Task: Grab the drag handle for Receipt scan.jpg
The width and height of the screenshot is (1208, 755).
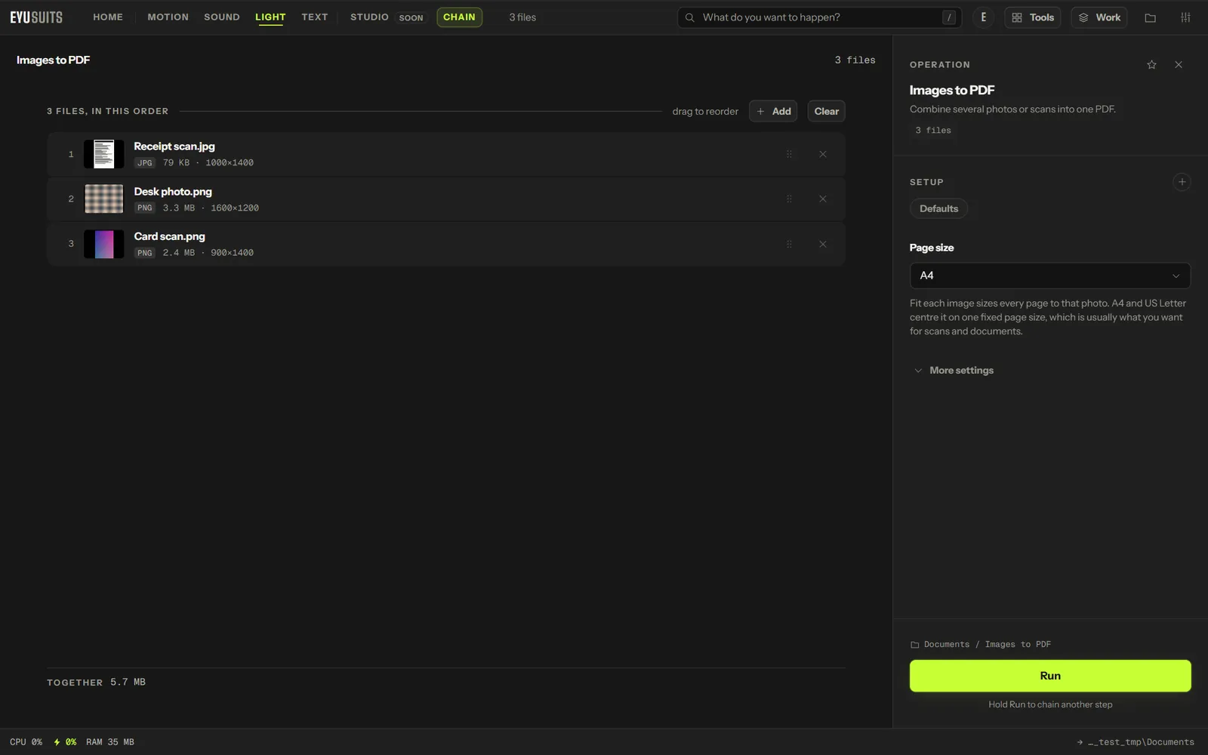Action: click(x=789, y=154)
